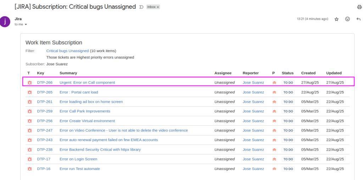363x180 pixels.
Task: Click the important marker beside the subject
Action: pos(141,7)
